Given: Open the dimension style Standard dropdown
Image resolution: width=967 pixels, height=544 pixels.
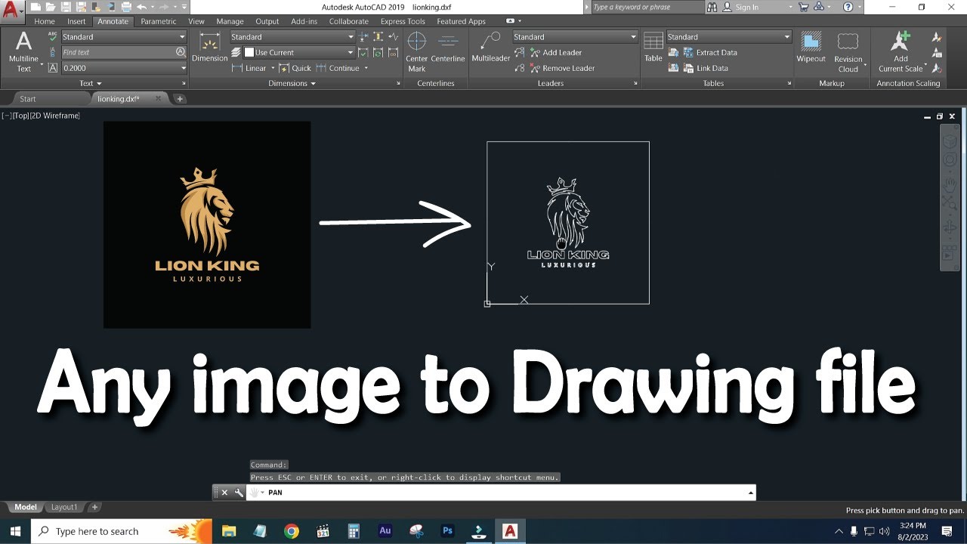Looking at the screenshot, I should coord(292,37).
